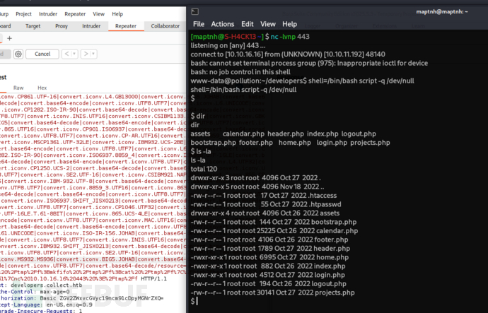The image size is (488, 313).
Task: Click the logout.php listing line with size 194
Action: [x=268, y=284]
